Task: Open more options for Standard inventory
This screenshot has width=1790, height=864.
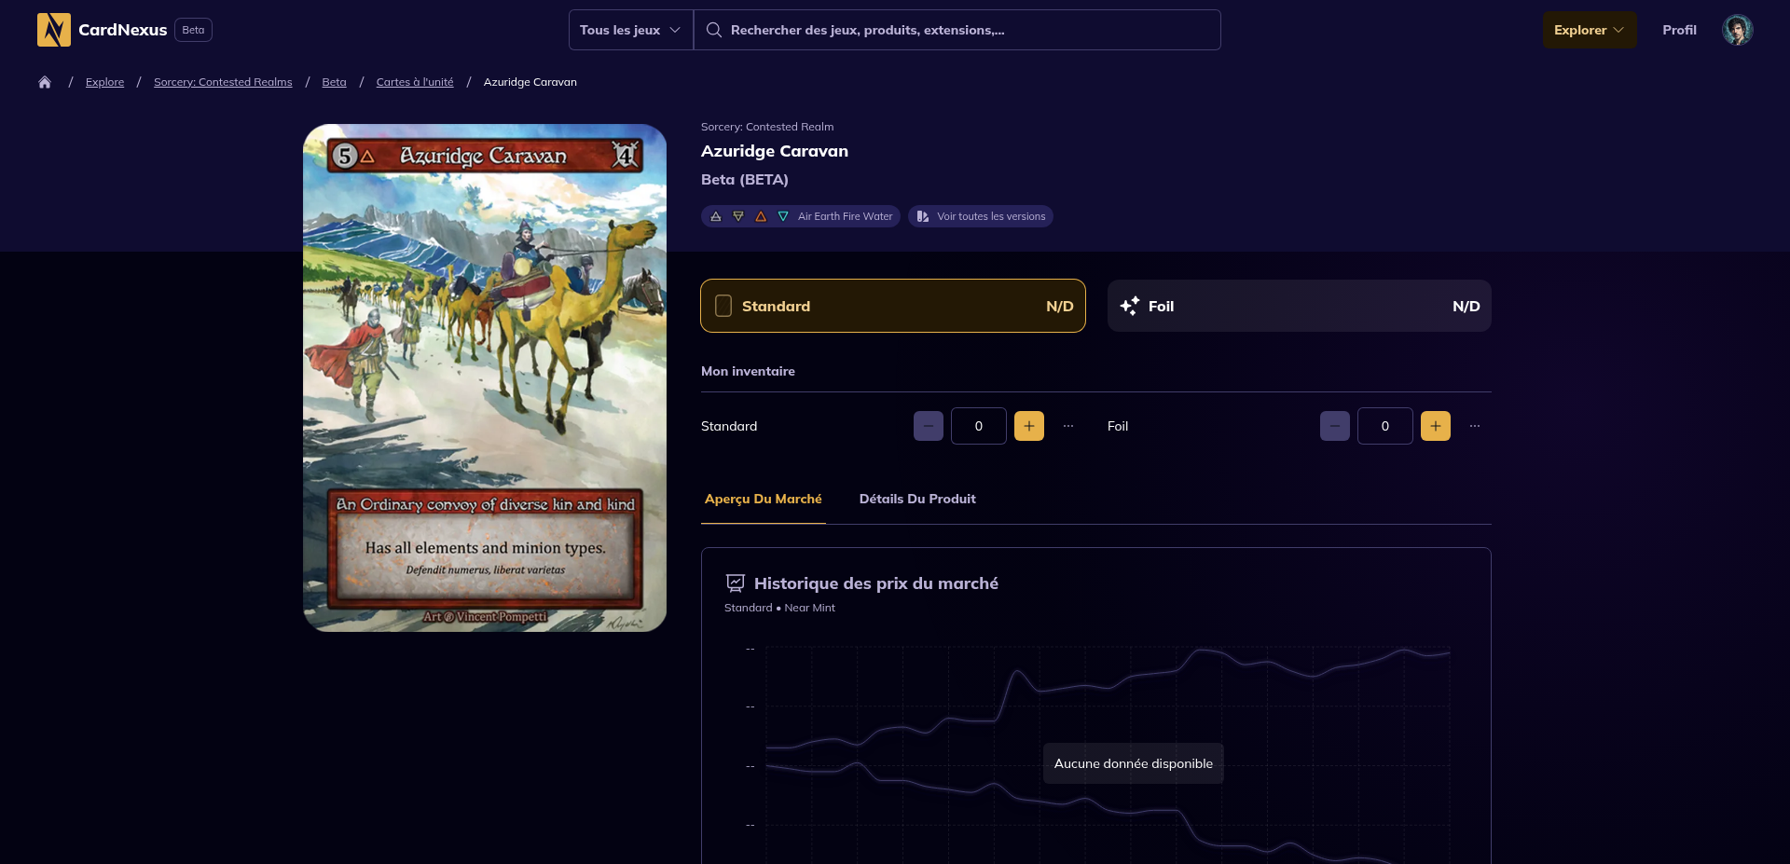Action: pos(1068,426)
